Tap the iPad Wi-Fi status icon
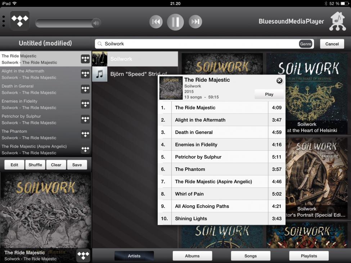Viewport: 351px width, 263px height. tap(14, 3)
